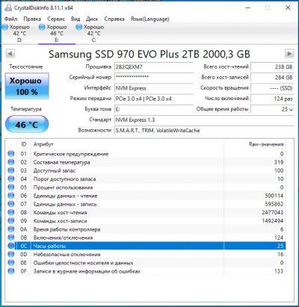Open the Язык(Language) menu
299x307 pixels.
coord(149,19)
